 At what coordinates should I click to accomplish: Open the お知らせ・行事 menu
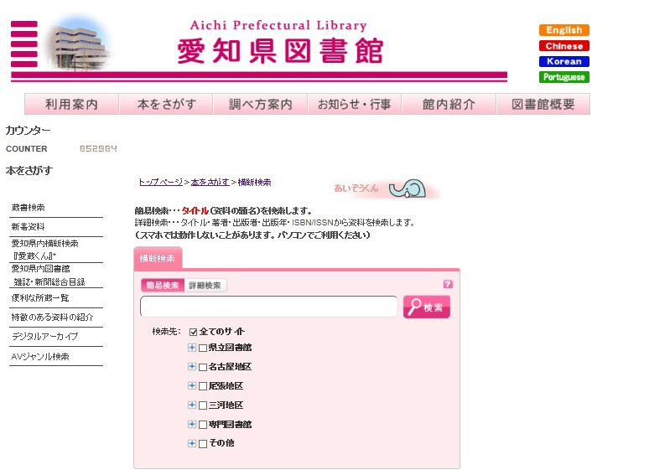tap(355, 104)
